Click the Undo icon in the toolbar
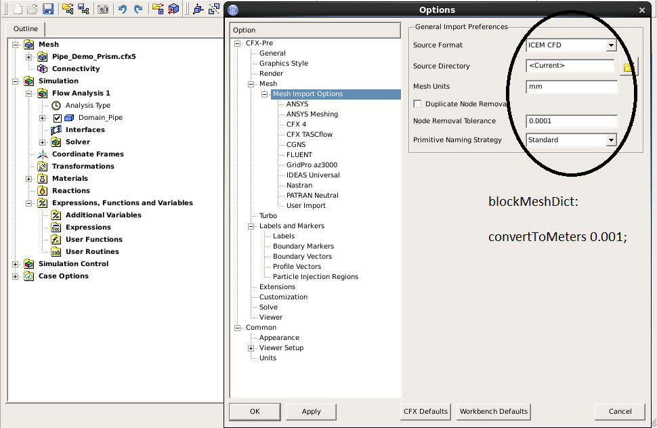Image resolution: width=657 pixels, height=428 pixels. point(123,9)
